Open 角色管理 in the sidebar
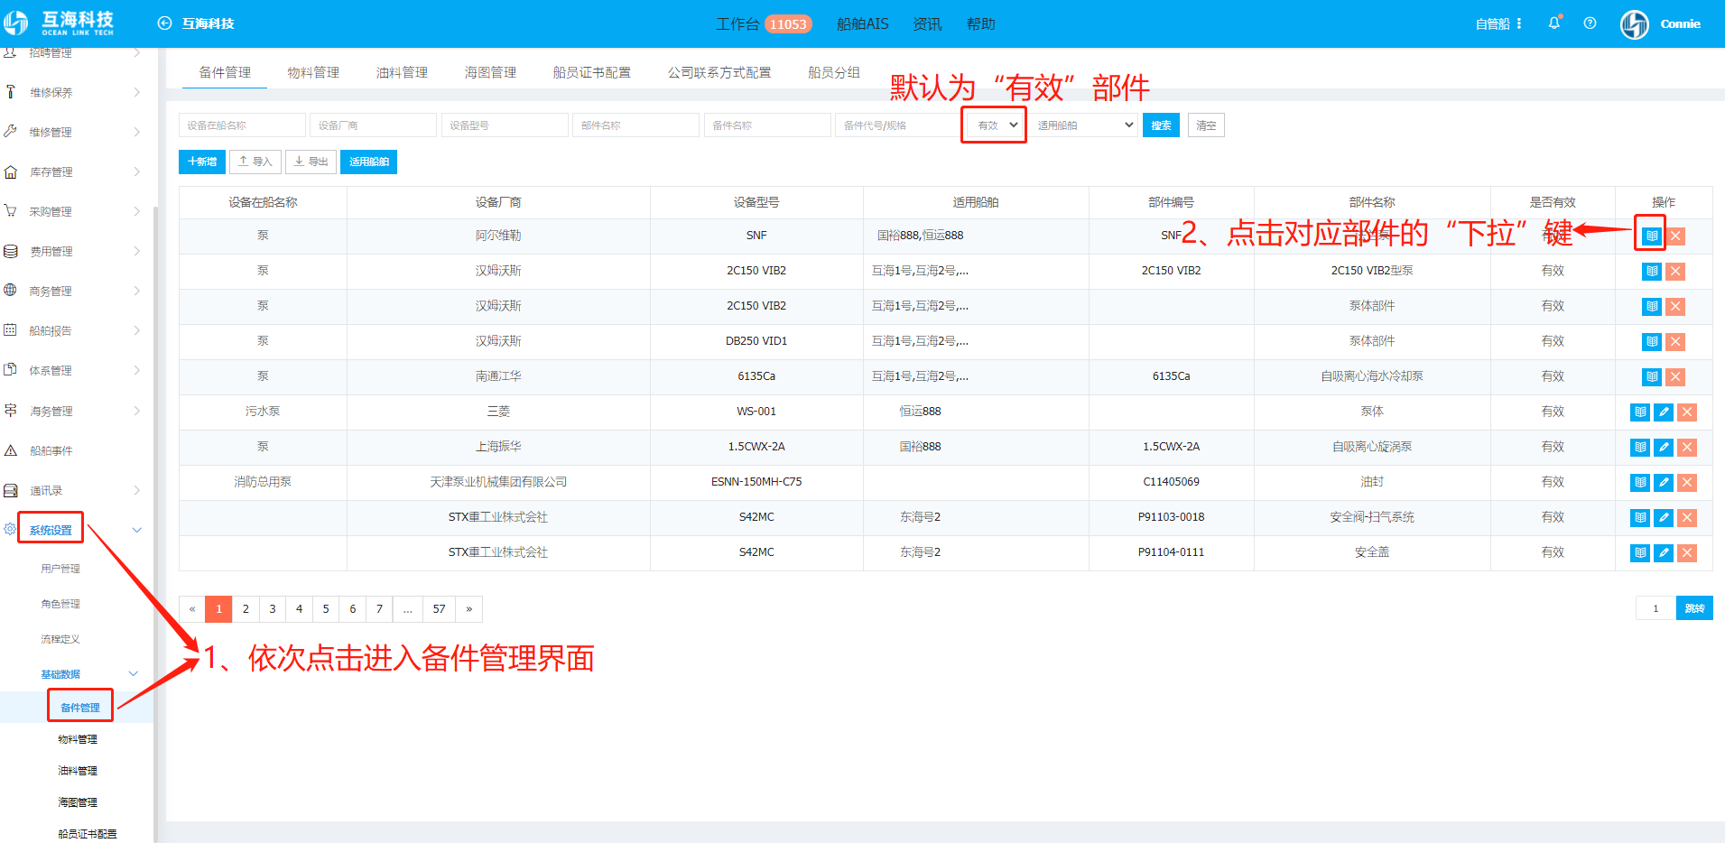The width and height of the screenshot is (1725, 843). [x=60, y=604]
